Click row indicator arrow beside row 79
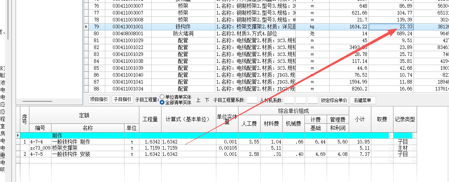The width and height of the screenshot is (449, 182). tap(86, 27)
